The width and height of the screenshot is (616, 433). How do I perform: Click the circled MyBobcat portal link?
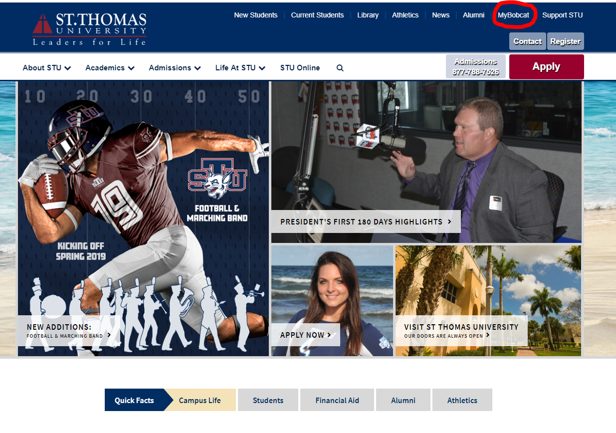point(514,15)
